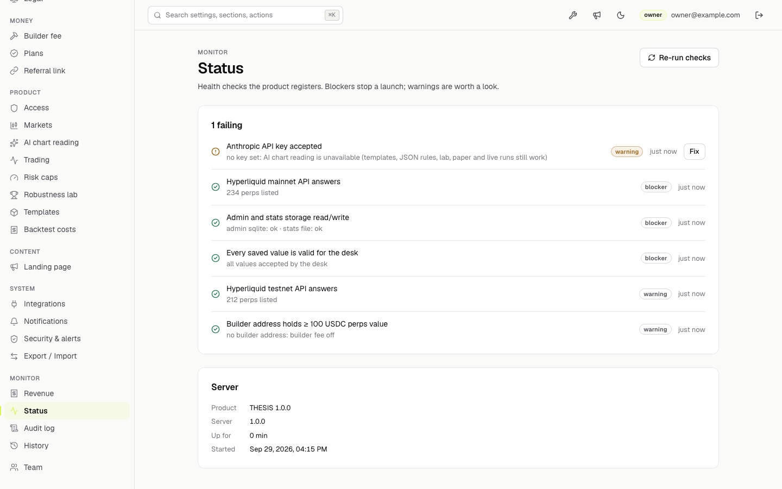The height and width of the screenshot is (489, 782).
Task: Click the green check beside Admin and stats storage
Action: click(216, 223)
